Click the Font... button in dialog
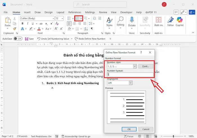The image size is (197, 138). click(146, 66)
